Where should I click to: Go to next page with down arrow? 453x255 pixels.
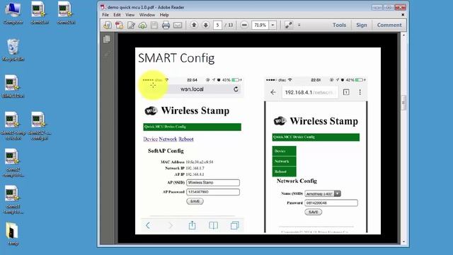(206, 25)
